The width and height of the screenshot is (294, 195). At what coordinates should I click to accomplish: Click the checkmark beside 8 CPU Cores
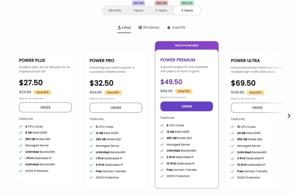[x=162, y=125]
